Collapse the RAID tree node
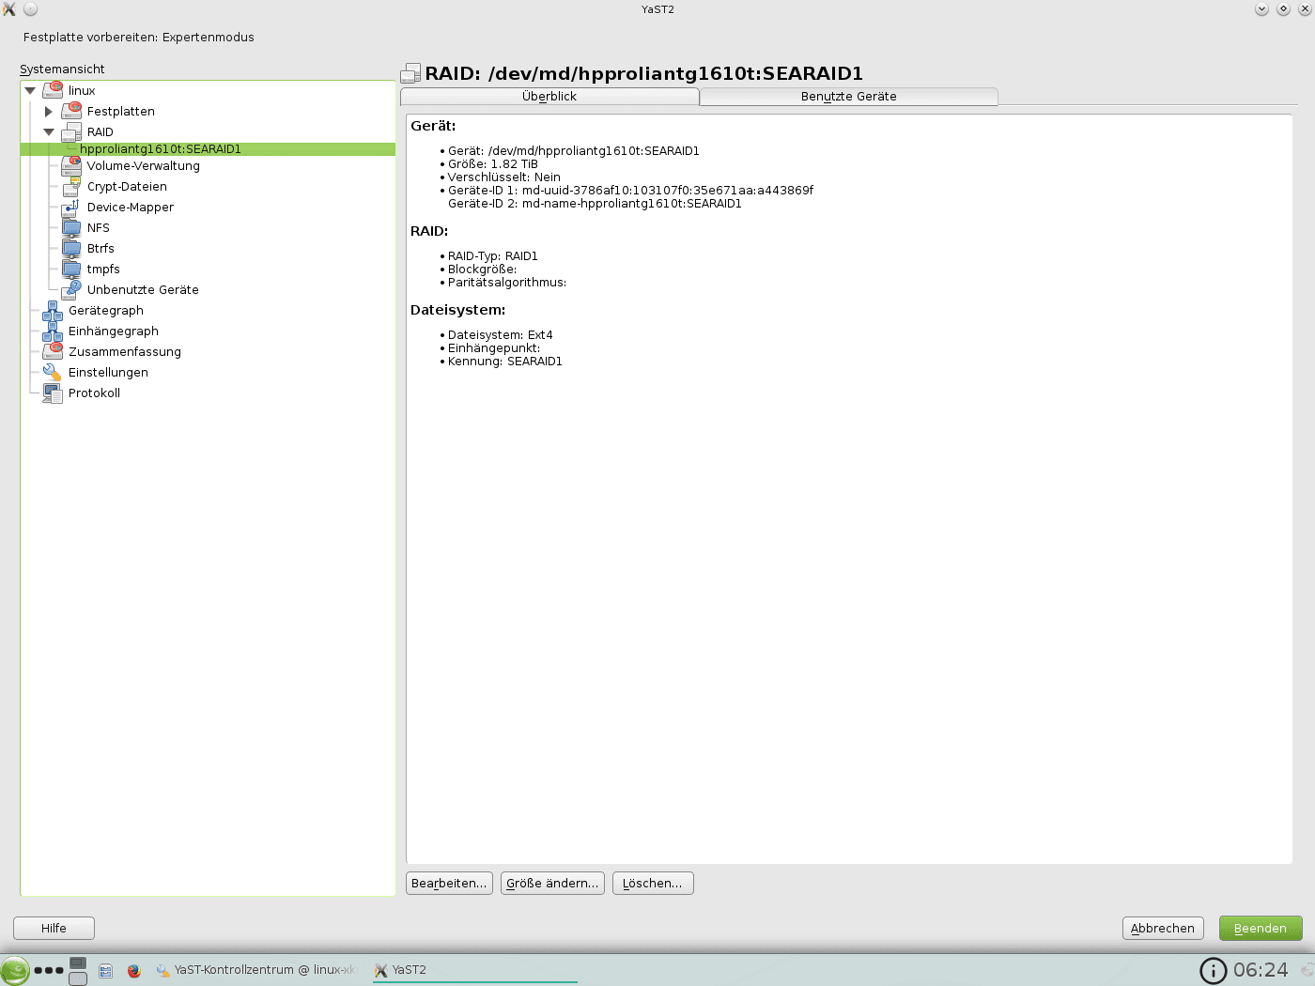This screenshot has width=1315, height=986. [x=49, y=131]
